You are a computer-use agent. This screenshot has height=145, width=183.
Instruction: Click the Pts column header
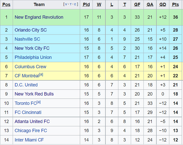(x=175, y=5)
